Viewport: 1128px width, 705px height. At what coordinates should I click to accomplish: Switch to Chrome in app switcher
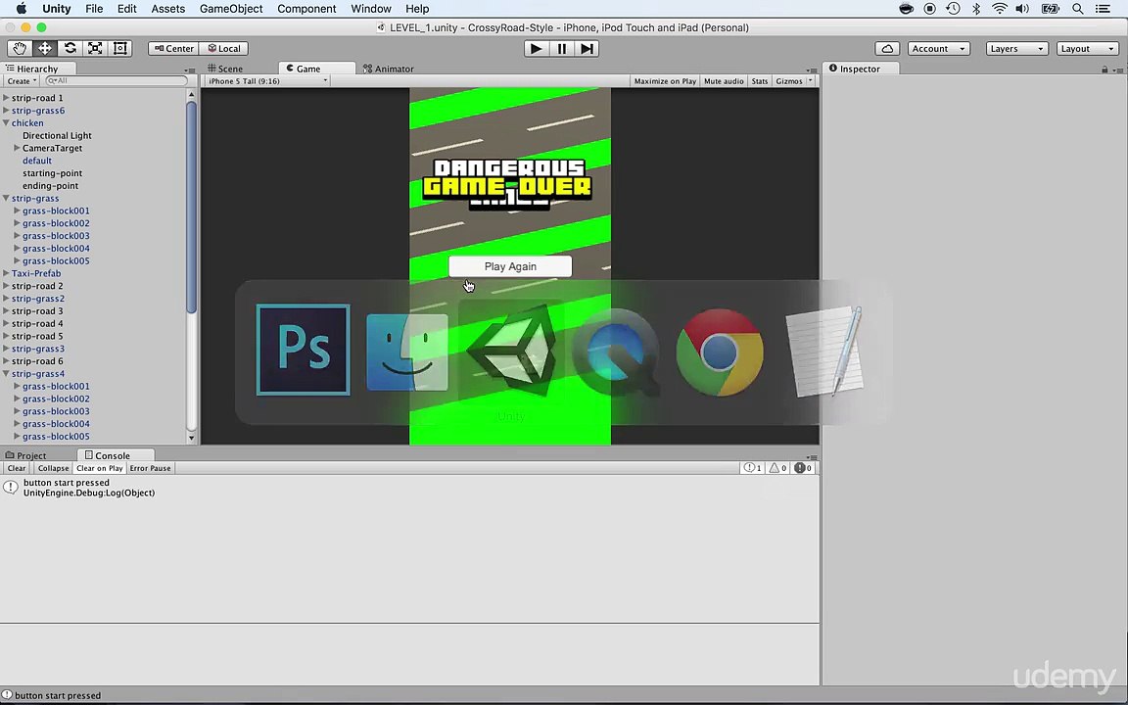coord(720,352)
